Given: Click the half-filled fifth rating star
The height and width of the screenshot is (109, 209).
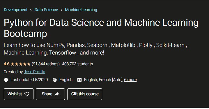Looking at the screenshot, I should (x=29, y=64).
